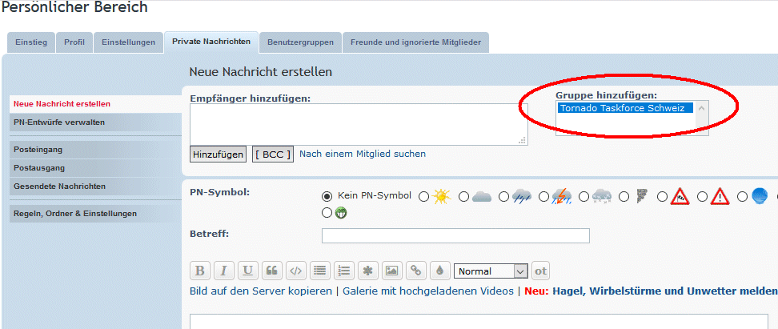Apply underline formatting button
Viewport: 778px width, 329px height.
tap(247, 271)
